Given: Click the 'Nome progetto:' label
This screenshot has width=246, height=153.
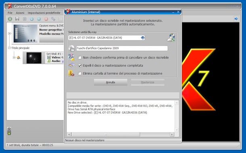Looking at the screenshot, I should point(51,30).
